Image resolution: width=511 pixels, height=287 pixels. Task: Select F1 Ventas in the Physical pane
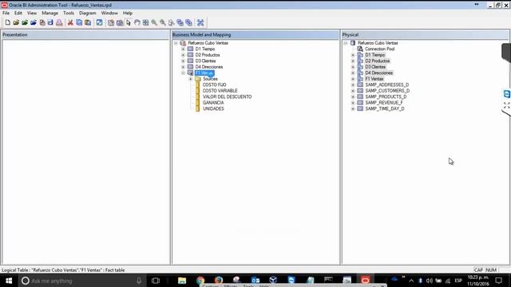pos(374,79)
